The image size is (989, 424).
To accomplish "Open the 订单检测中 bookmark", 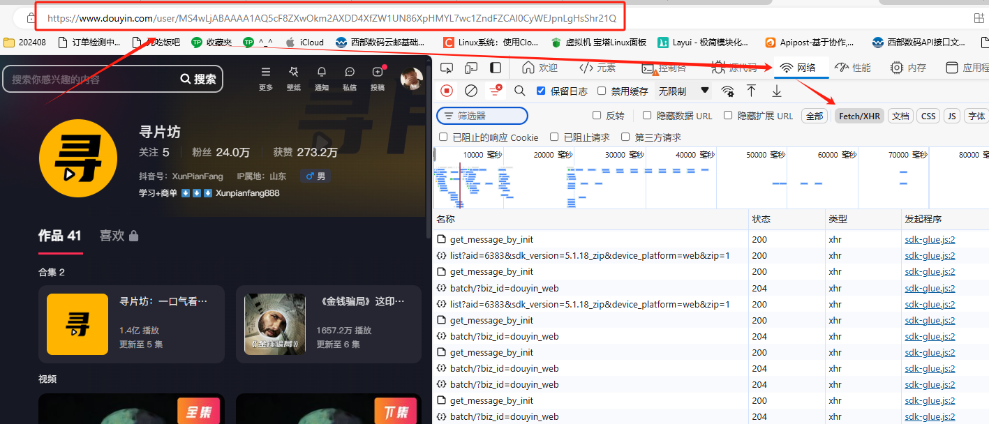I will [89, 43].
